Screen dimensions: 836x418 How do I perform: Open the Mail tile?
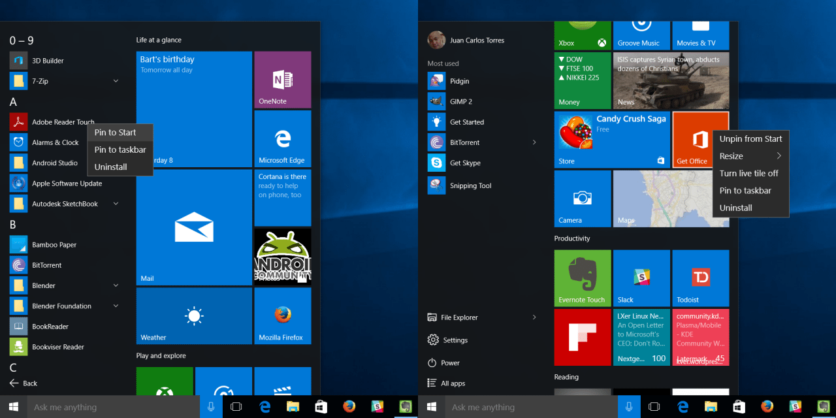[x=194, y=227]
